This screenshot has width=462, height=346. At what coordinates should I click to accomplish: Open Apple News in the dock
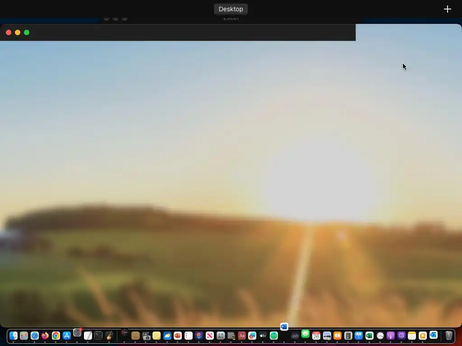[x=209, y=336]
